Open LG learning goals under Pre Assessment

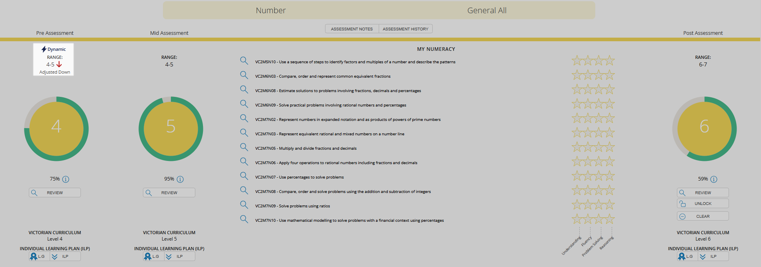(39, 256)
